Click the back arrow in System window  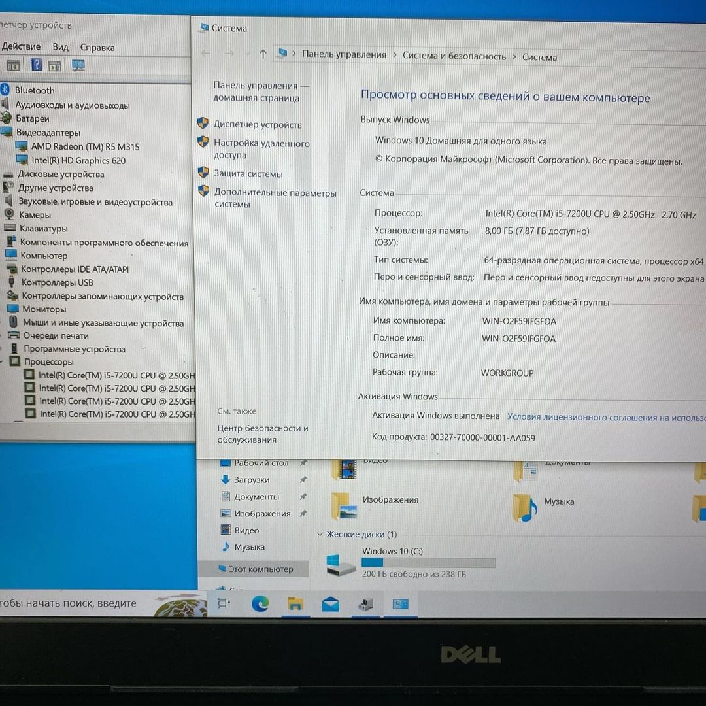[206, 53]
